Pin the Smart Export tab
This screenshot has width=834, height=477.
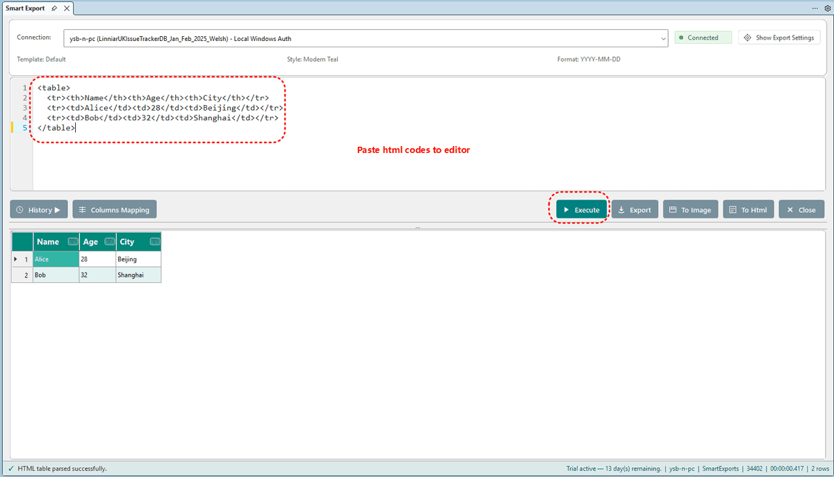(x=54, y=8)
